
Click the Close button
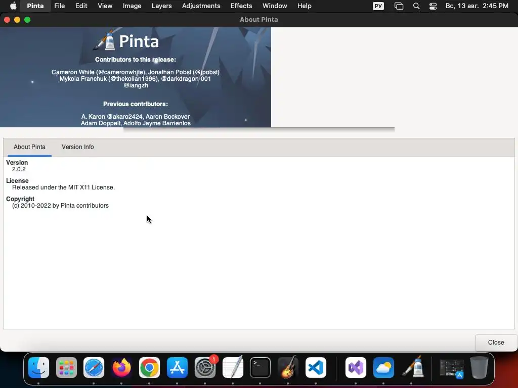pyautogui.click(x=496, y=343)
